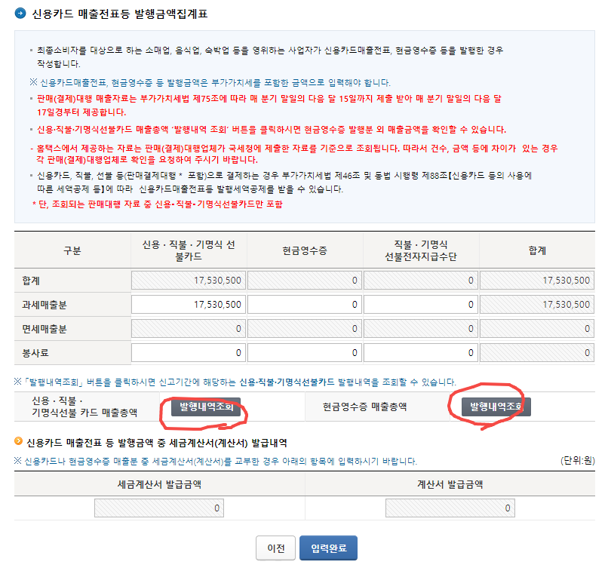Click 면세매출분 신용·직불·기명식 선불카드 field

189,329
